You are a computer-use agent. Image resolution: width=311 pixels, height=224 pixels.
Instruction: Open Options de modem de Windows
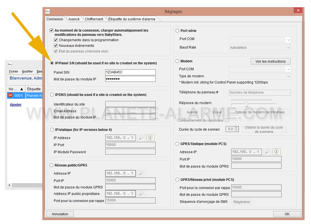tap(260, 112)
